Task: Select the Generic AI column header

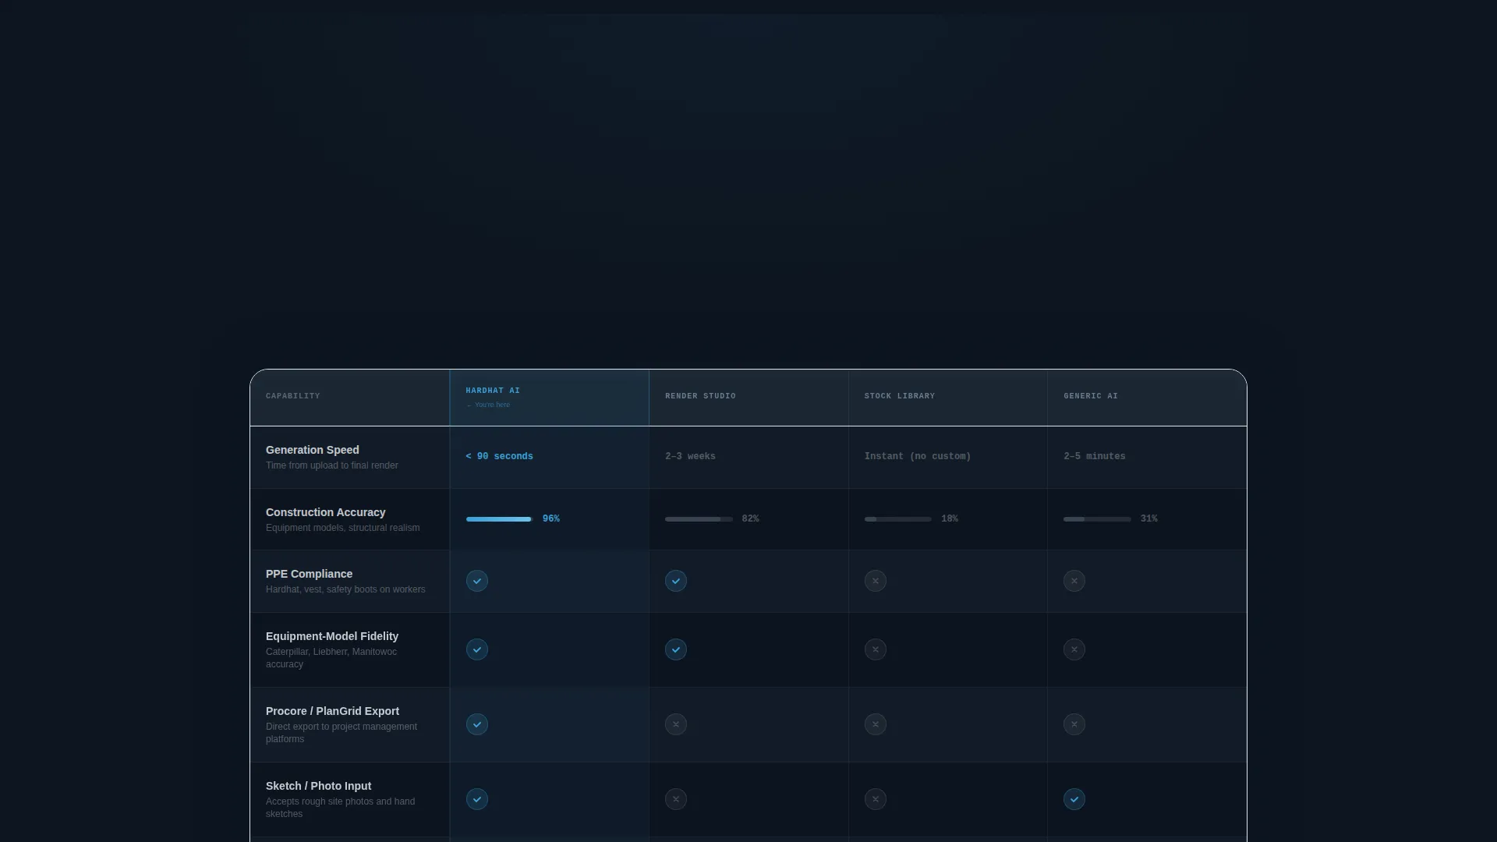Action: (1147, 398)
